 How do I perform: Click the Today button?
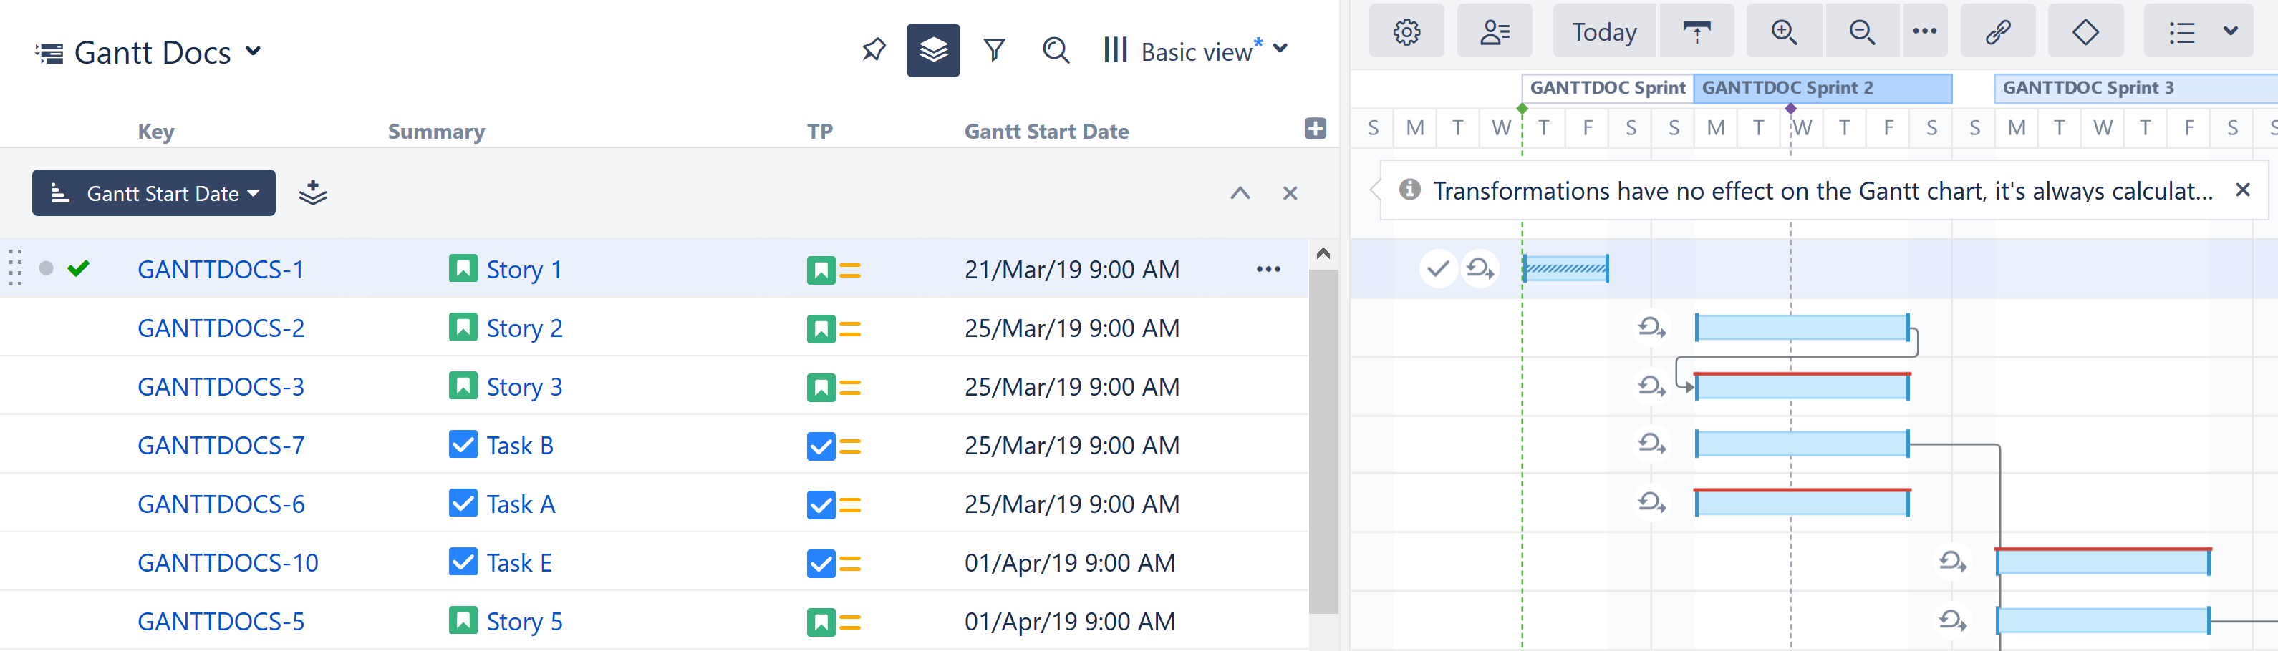pos(1603,31)
